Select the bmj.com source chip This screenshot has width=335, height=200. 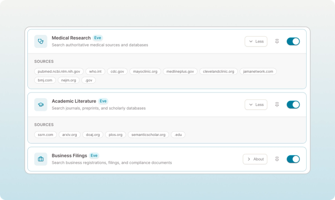pyautogui.click(x=45, y=80)
